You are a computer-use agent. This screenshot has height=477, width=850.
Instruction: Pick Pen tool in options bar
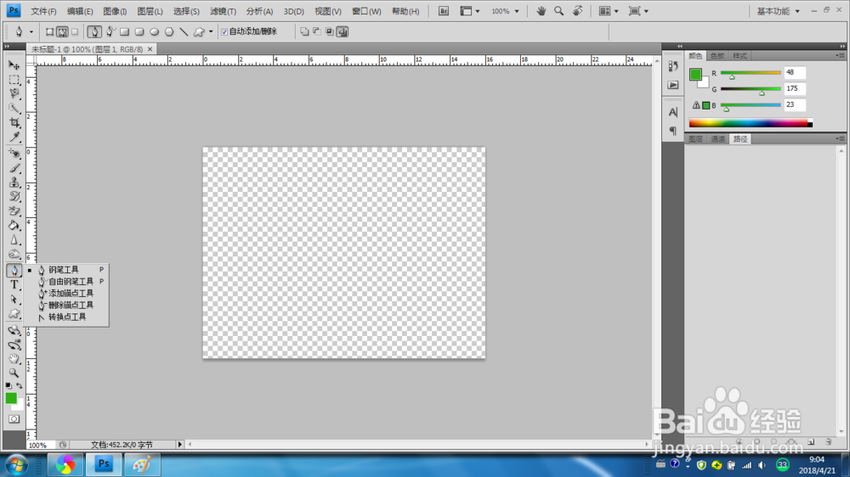[94, 32]
